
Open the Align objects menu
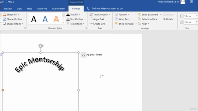pyautogui.click(x=144, y=24)
